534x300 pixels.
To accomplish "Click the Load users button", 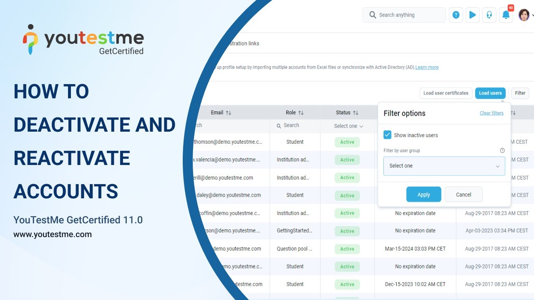I will point(490,93).
